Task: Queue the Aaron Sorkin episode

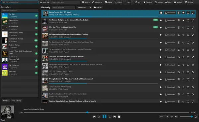Action: click(x=178, y=13)
